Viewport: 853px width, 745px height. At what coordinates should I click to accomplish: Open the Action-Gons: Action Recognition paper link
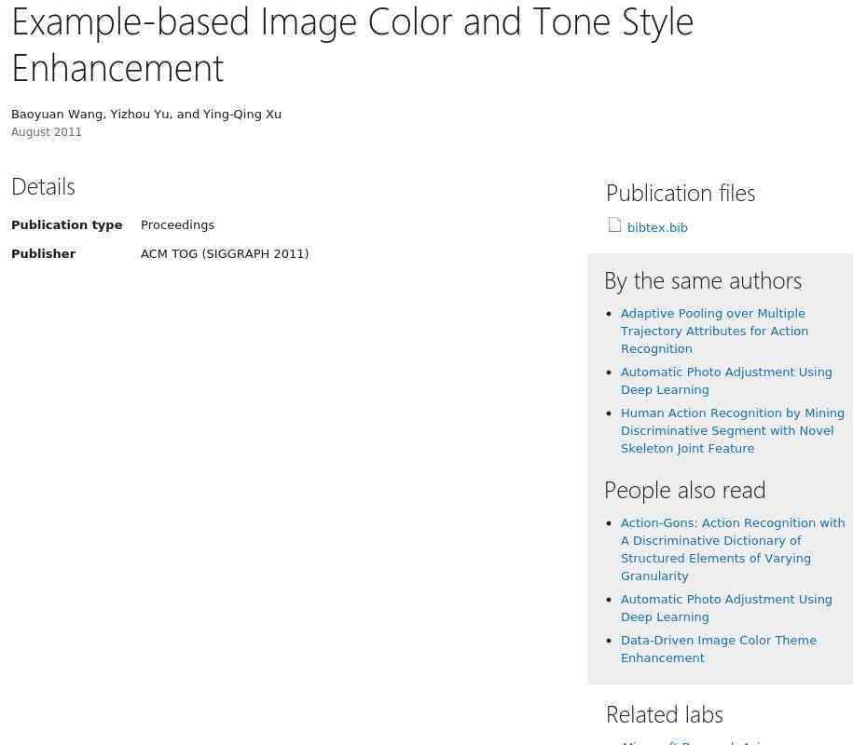[733, 549]
